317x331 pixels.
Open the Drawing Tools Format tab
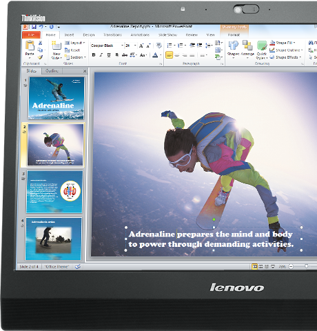tap(234, 34)
